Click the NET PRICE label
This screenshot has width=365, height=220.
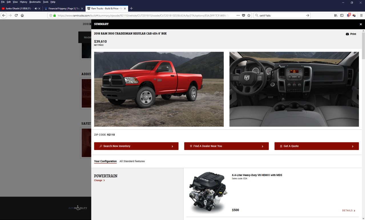(99, 45)
